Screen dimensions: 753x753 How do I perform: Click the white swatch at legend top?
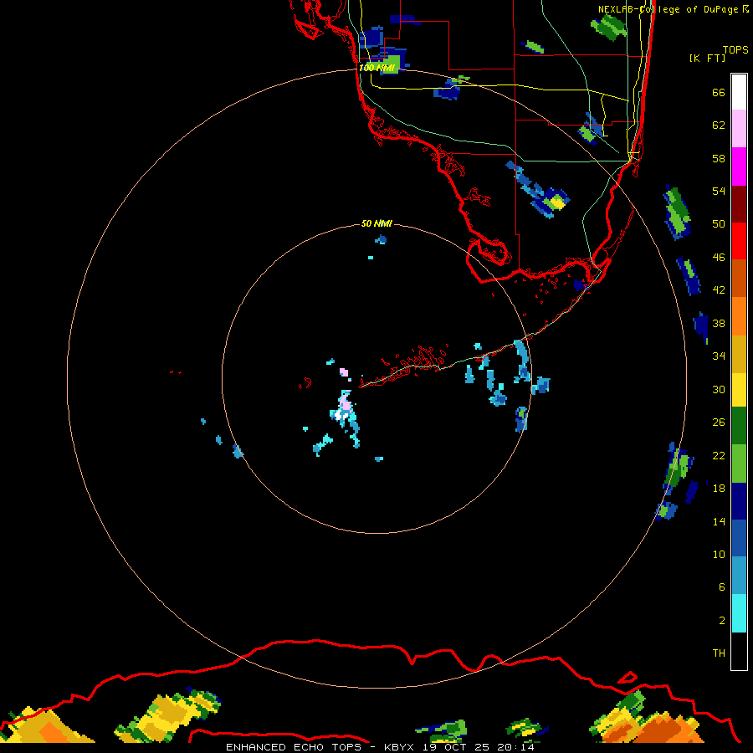(739, 92)
